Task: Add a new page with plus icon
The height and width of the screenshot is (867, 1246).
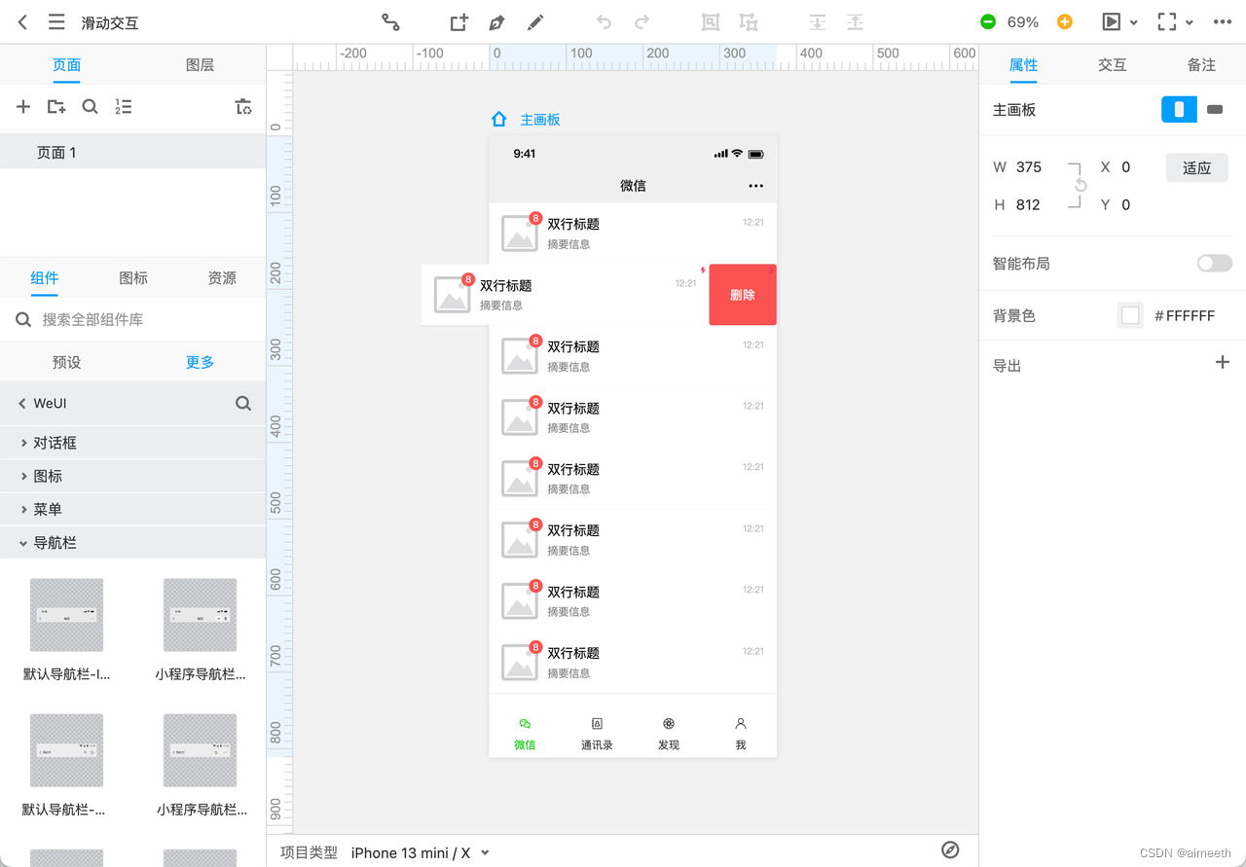Action: 23,106
